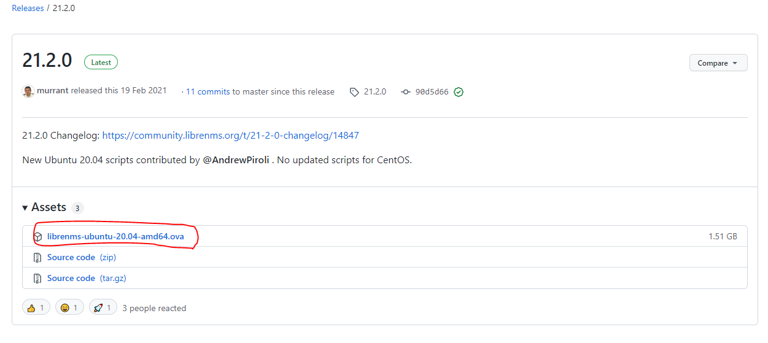Screen dimensions: 768x343
Task: Click the 'No updated scripts for CentOS' text
Action: 344,160
